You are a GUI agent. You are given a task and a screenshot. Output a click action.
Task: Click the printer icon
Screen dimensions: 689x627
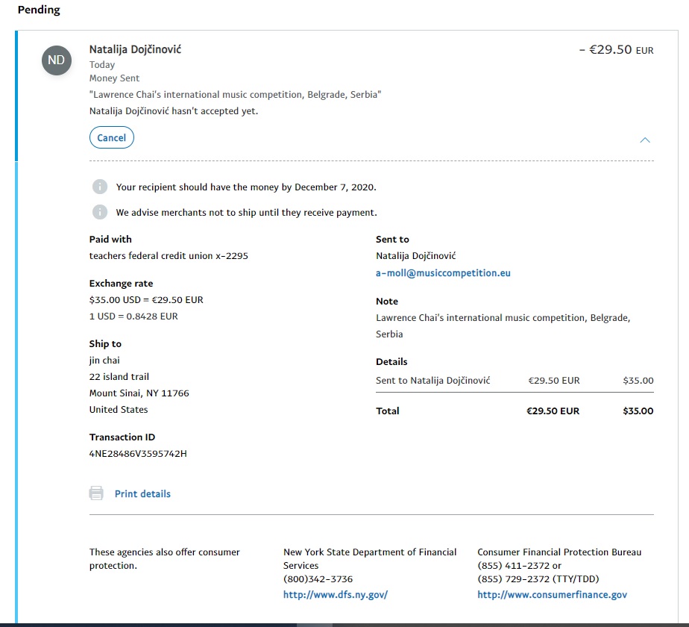(96, 493)
